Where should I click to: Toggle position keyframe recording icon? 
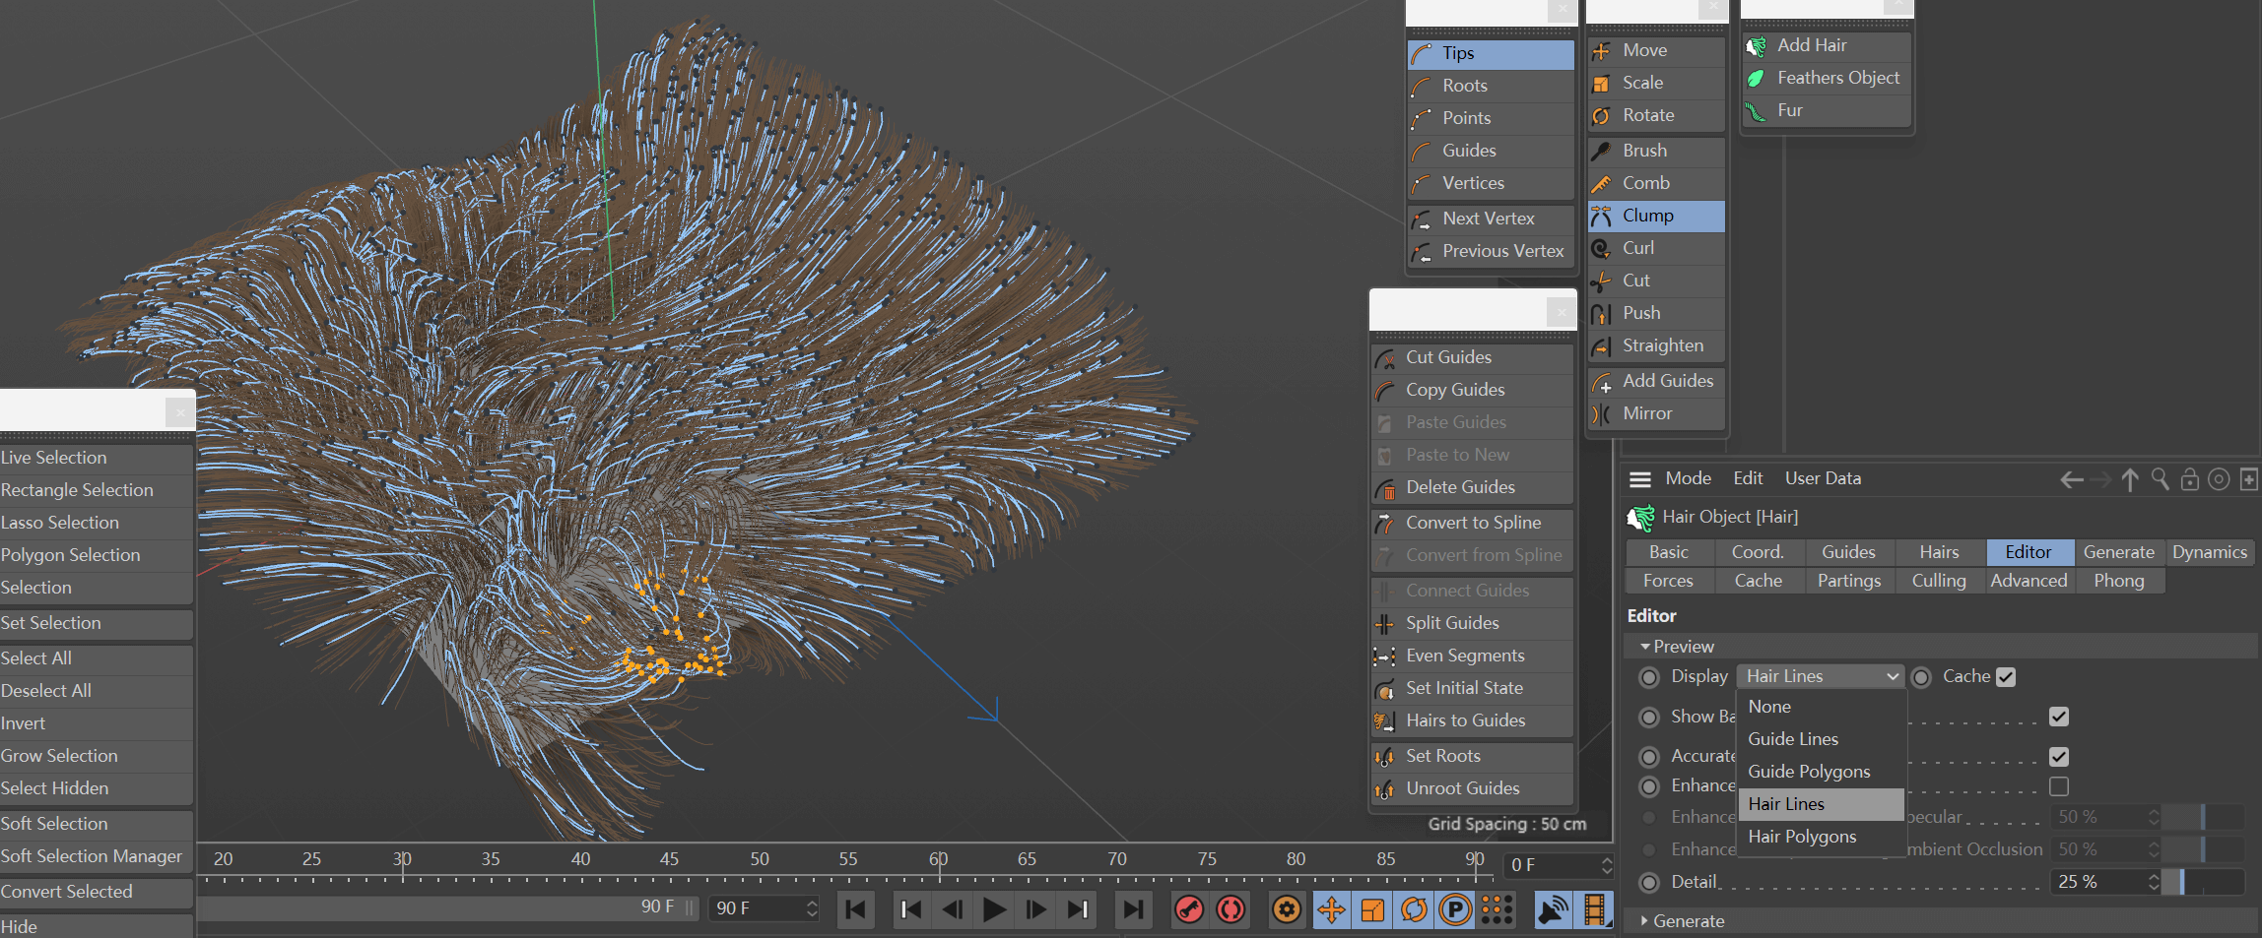coord(1331,909)
